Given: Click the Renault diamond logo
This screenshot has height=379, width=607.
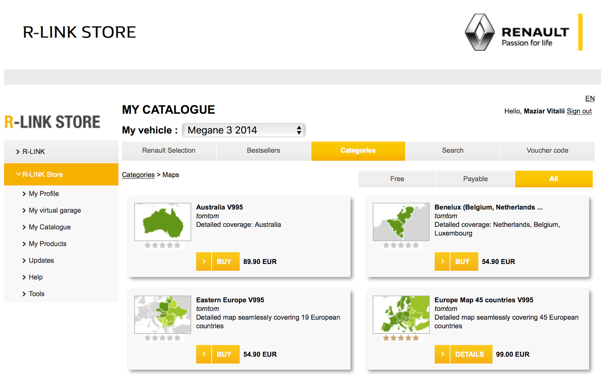Looking at the screenshot, I should coord(479,32).
